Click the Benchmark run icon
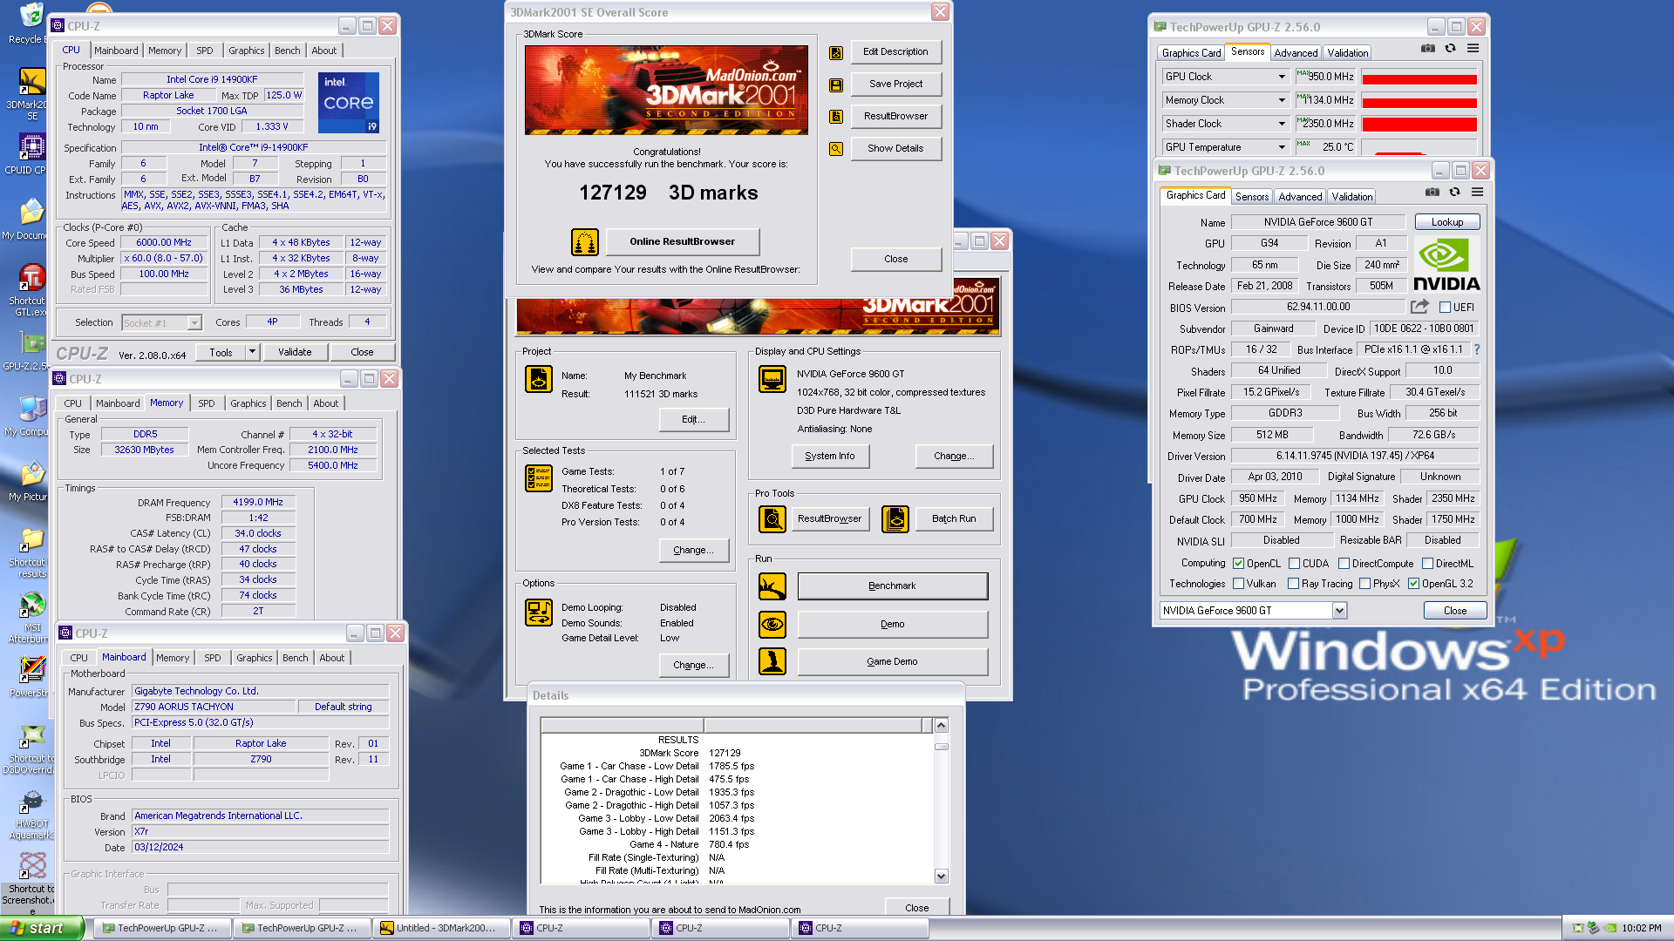Image resolution: width=1674 pixels, height=941 pixels. coord(772,586)
